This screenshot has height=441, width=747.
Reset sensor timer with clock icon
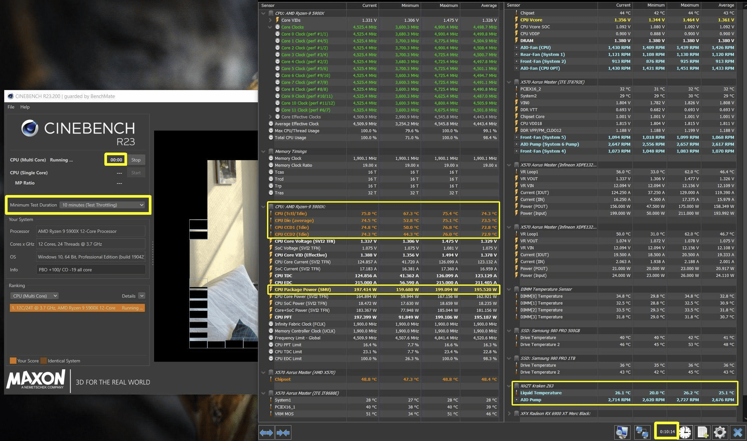pos(685,432)
